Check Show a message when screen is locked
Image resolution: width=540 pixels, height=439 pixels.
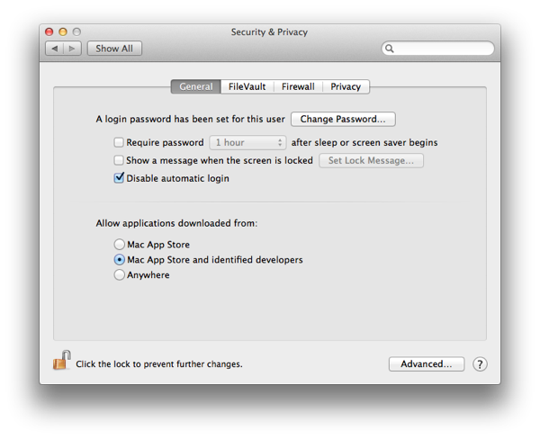tap(119, 160)
